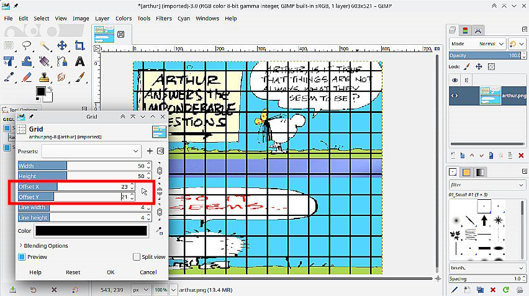Viewport: 529px width, 296px height.
Task: Click Help in Grid dialog
Action: coord(35,272)
